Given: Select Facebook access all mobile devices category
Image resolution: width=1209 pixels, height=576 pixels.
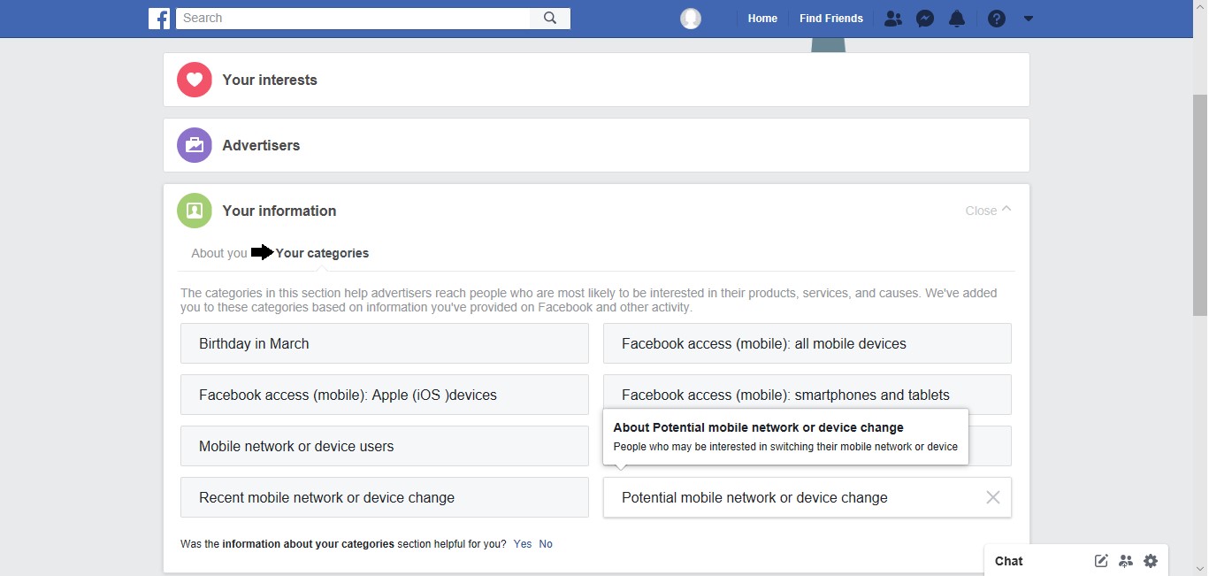Looking at the screenshot, I should (x=807, y=343).
